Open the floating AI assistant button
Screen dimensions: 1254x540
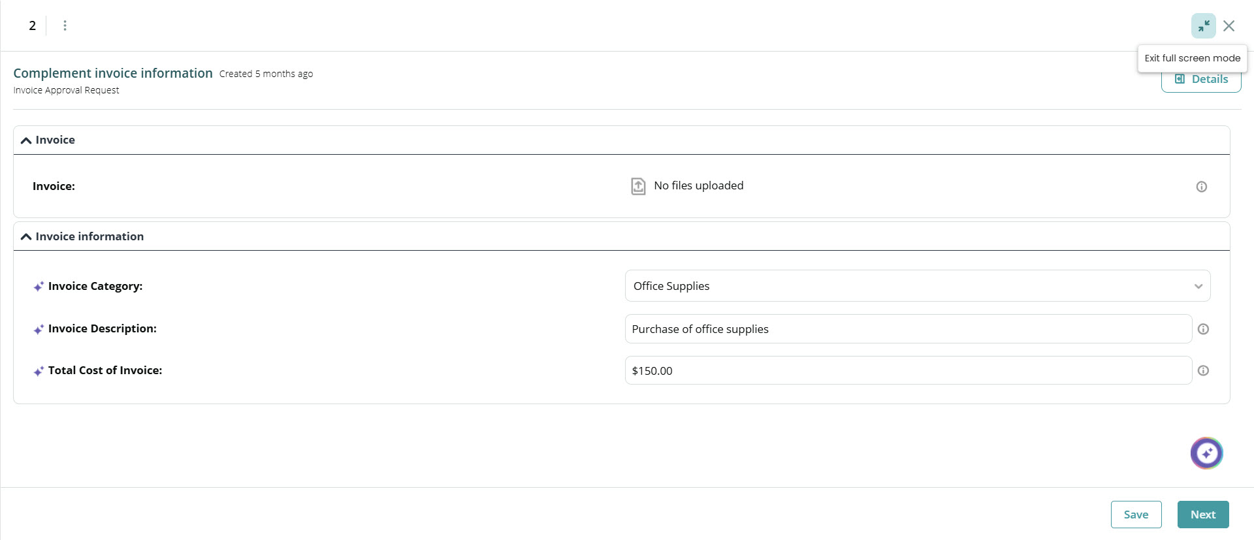click(1206, 453)
